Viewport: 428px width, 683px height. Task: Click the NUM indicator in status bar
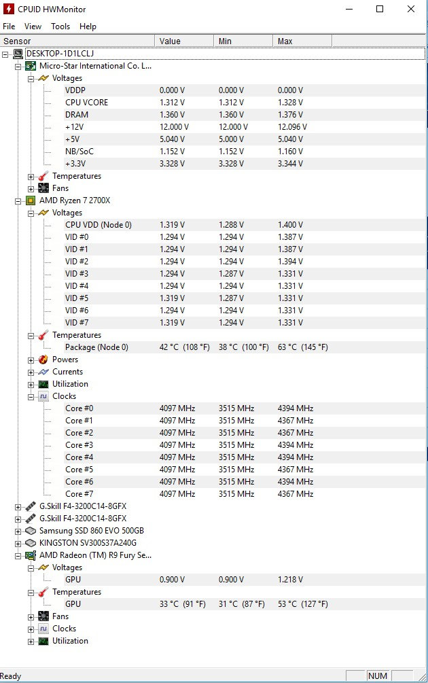pyautogui.click(x=378, y=676)
